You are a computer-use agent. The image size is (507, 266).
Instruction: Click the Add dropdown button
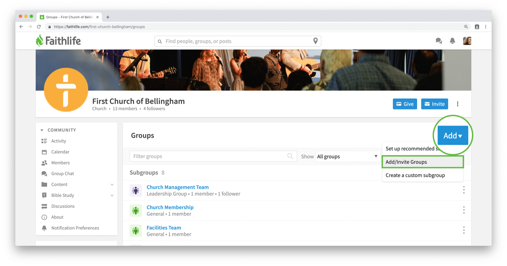coord(453,136)
